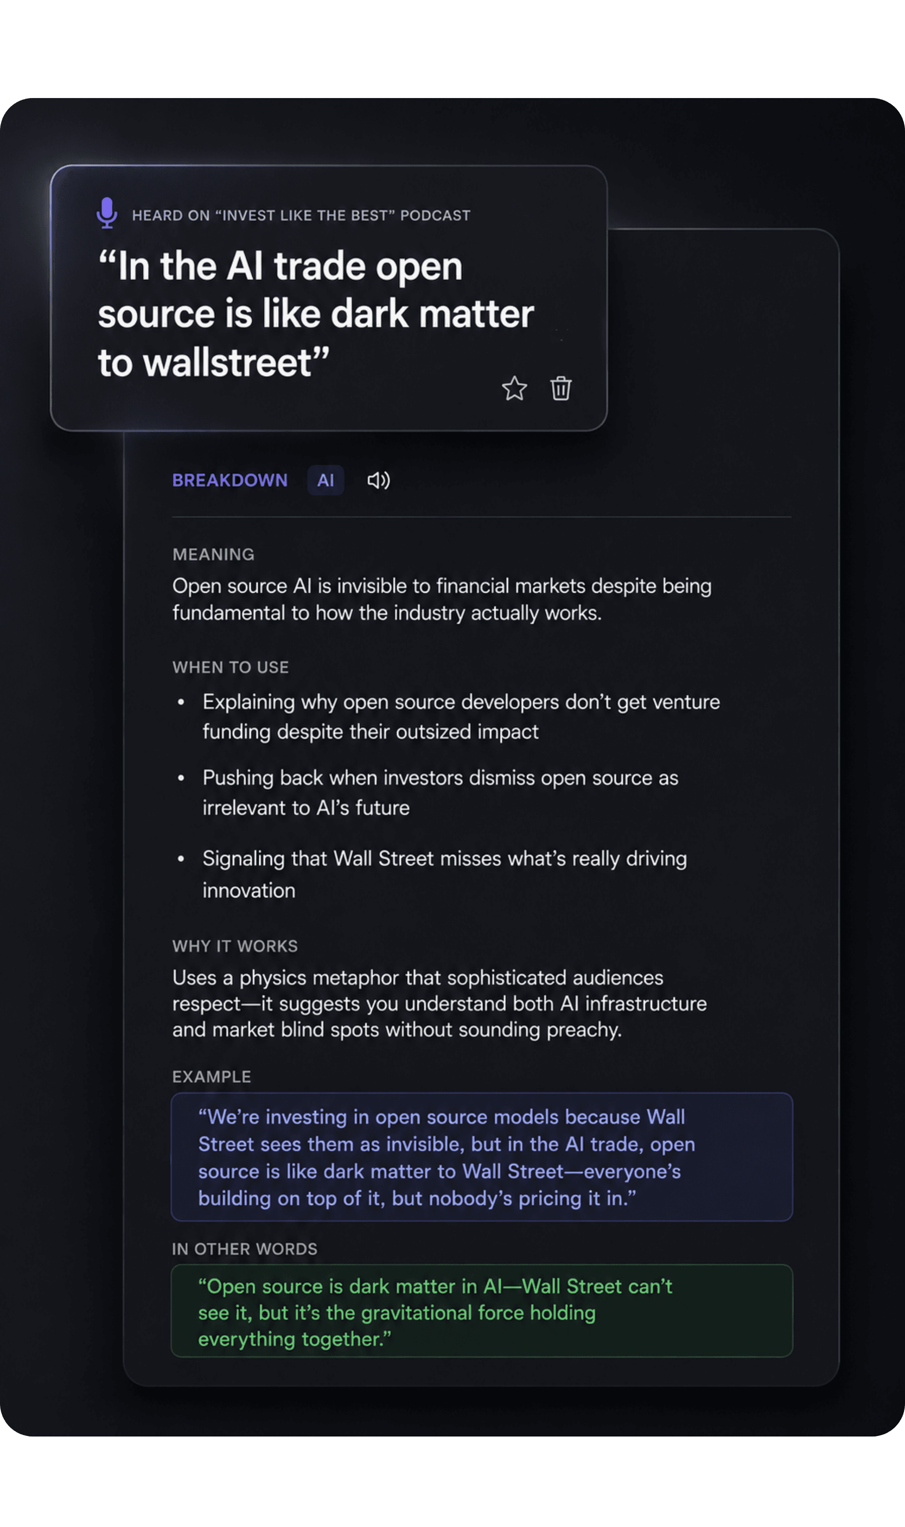Click the physics metaphor explanation paragraph

[x=440, y=1003]
